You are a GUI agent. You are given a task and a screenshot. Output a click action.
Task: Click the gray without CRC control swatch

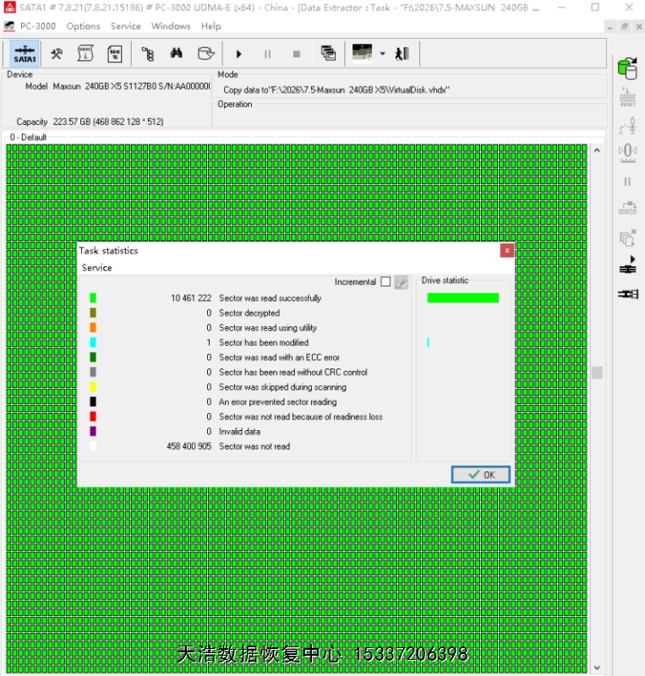tap(93, 372)
